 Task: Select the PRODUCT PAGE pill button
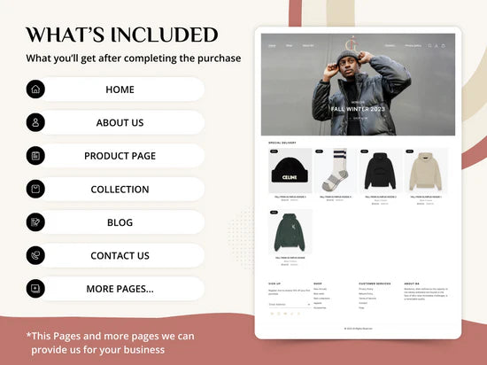121,156
